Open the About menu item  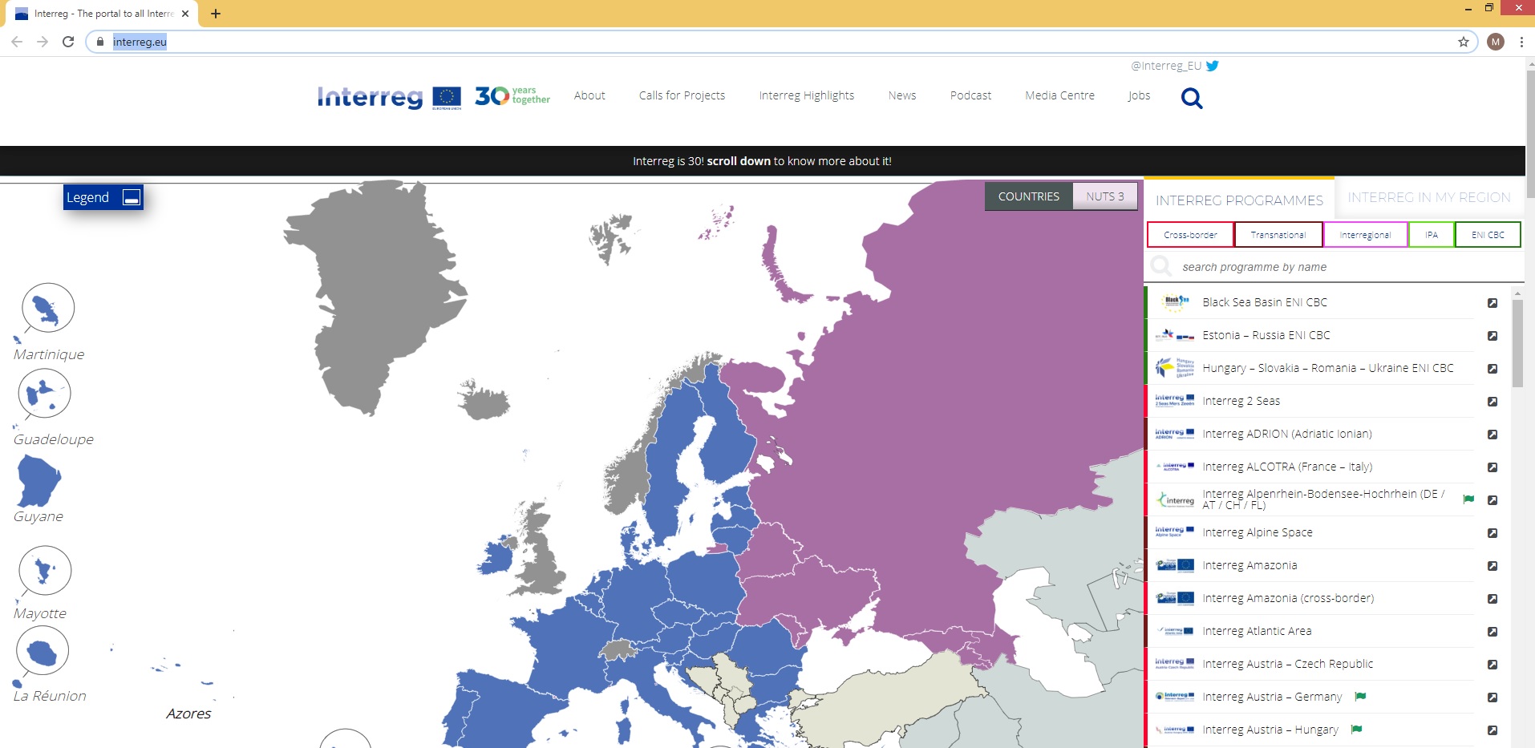589,95
